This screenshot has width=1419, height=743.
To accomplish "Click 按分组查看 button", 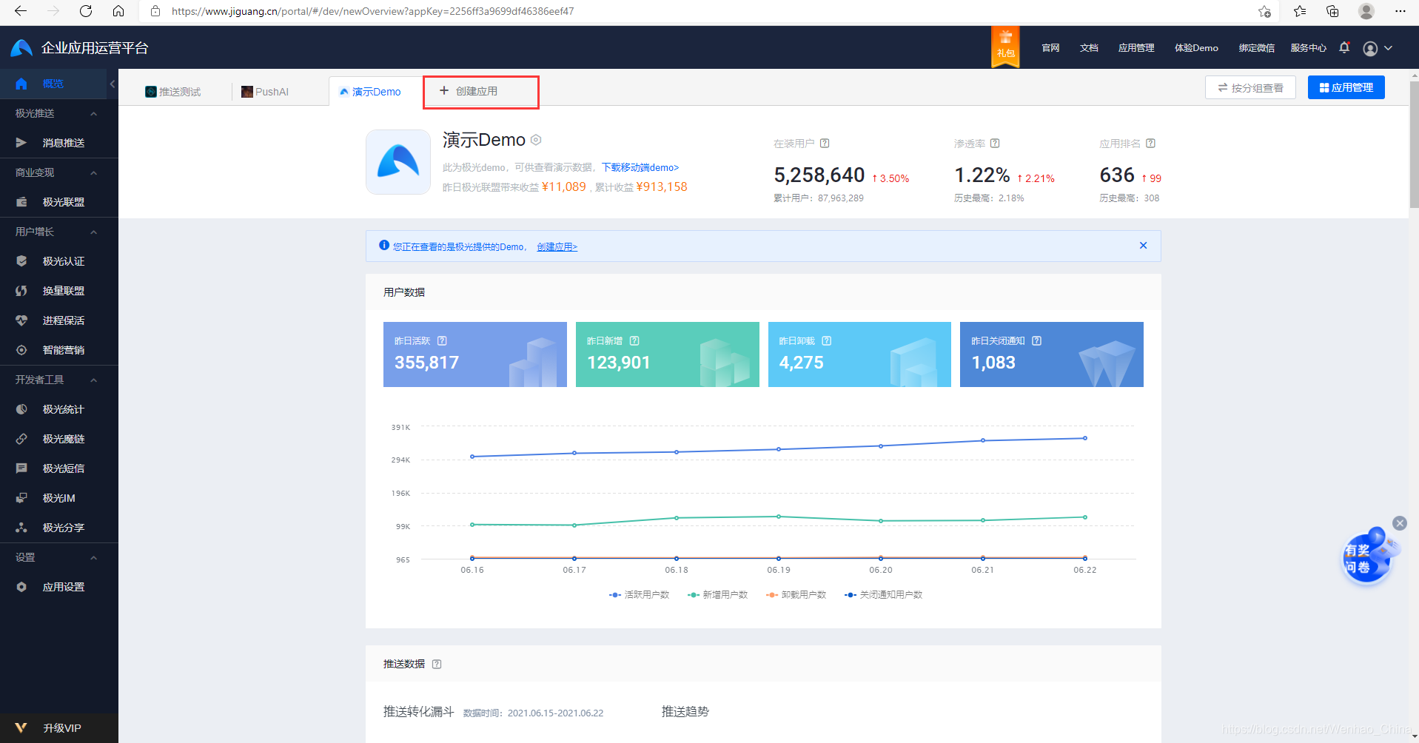I will 1250,87.
